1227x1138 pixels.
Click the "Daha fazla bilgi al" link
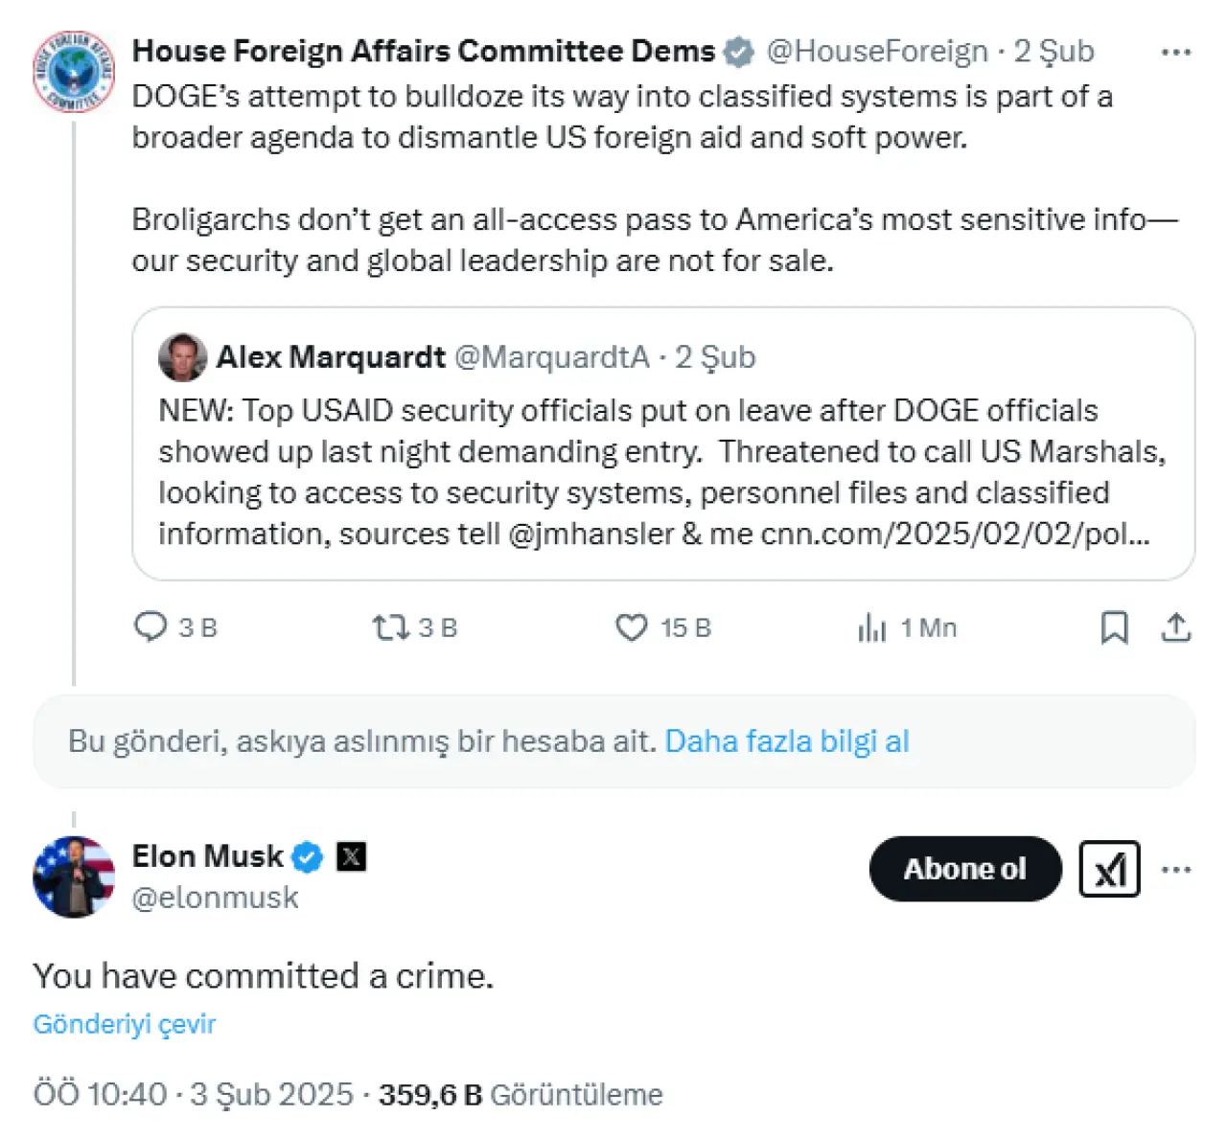click(786, 741)
